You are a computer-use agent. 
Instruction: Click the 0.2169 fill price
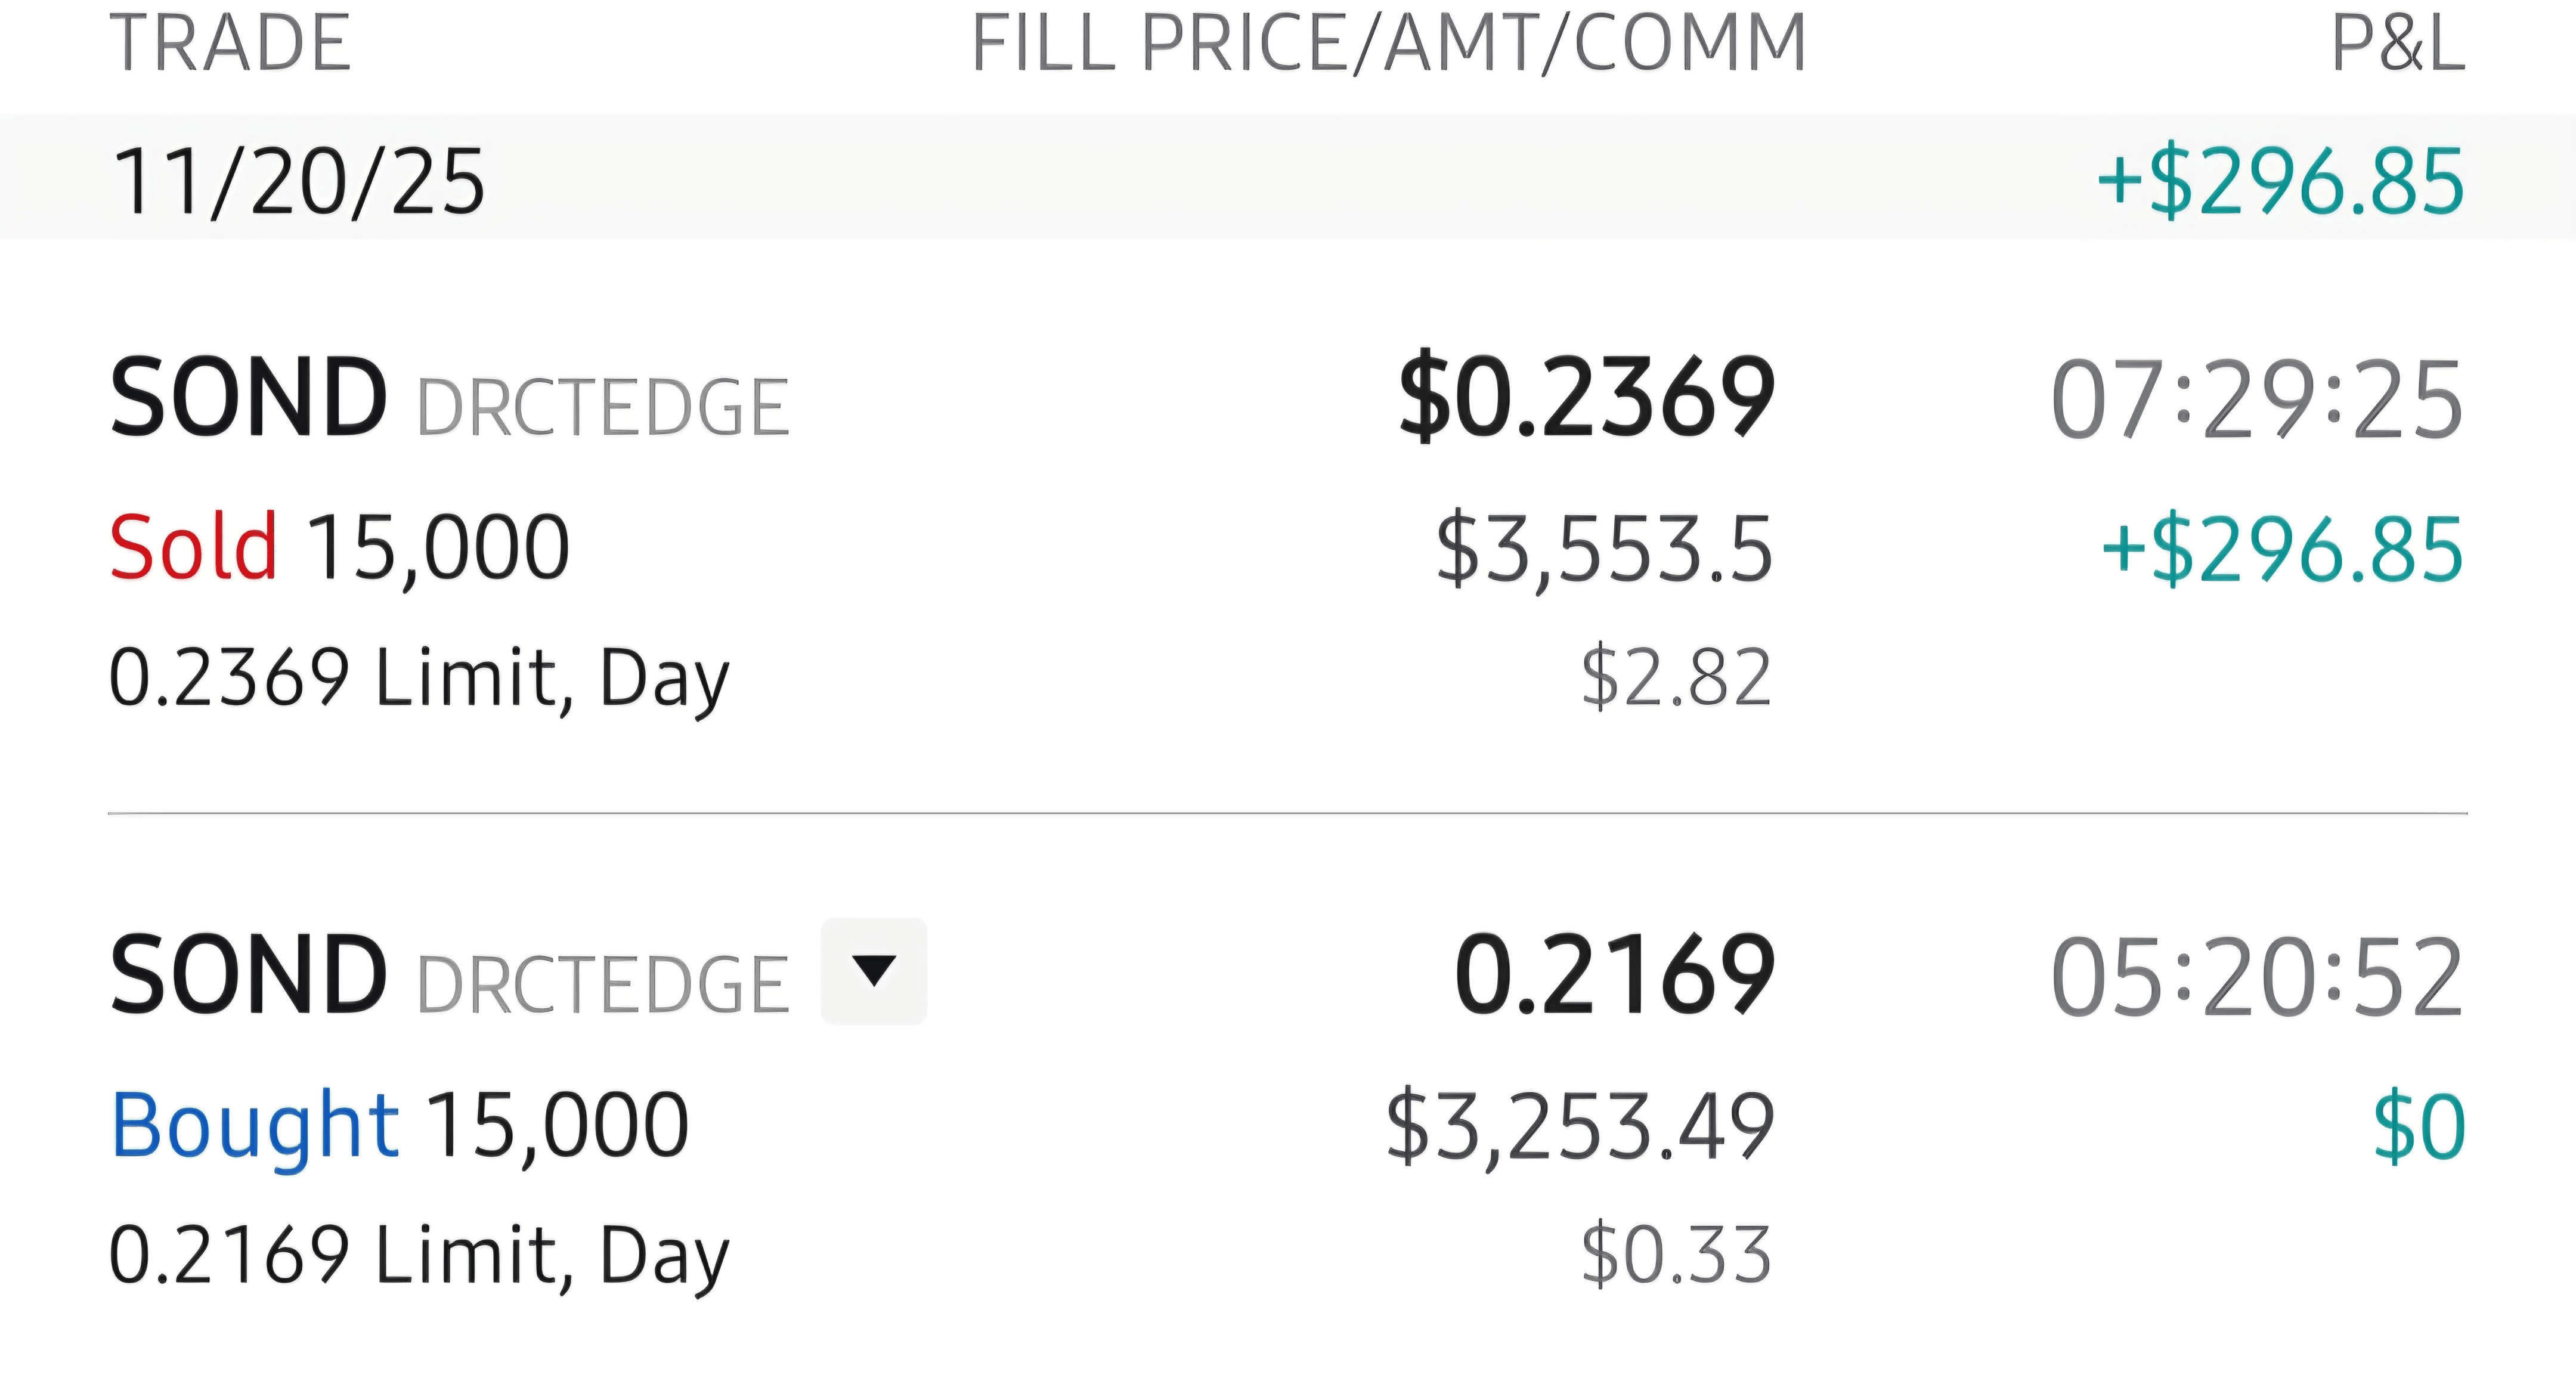click(x=1614, y=975)
